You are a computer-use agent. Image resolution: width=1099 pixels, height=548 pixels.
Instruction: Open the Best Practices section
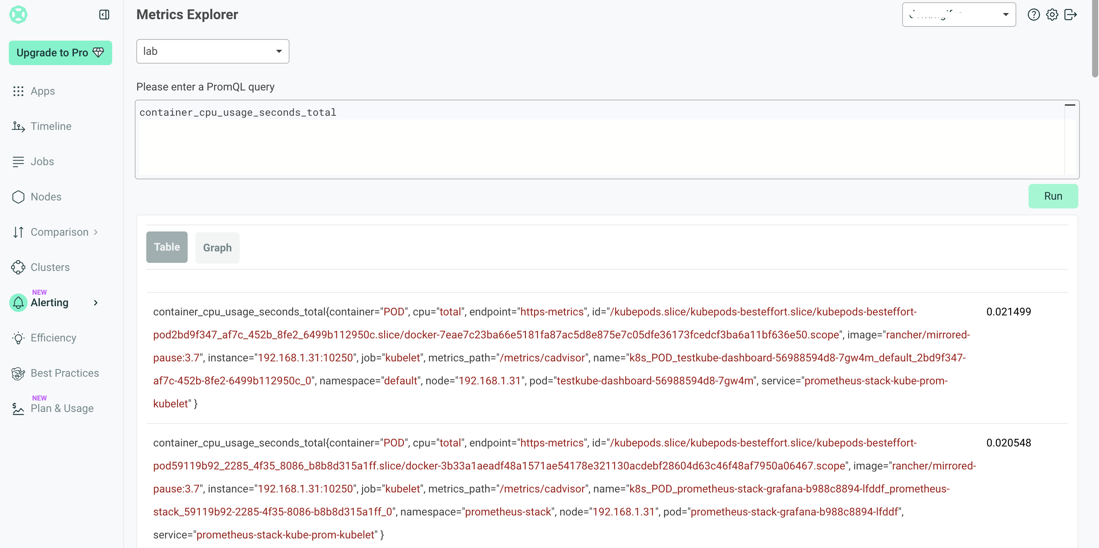pyautogui.click(x=64, y=373)
